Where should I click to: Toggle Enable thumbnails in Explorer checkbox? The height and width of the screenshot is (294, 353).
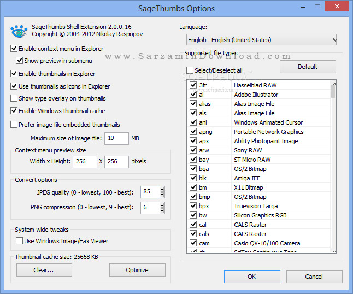pos(14,73)
